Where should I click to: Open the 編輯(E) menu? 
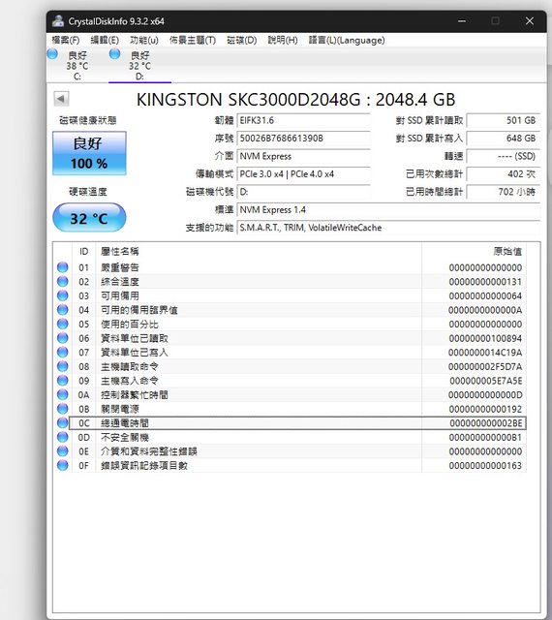pos(105,40)
